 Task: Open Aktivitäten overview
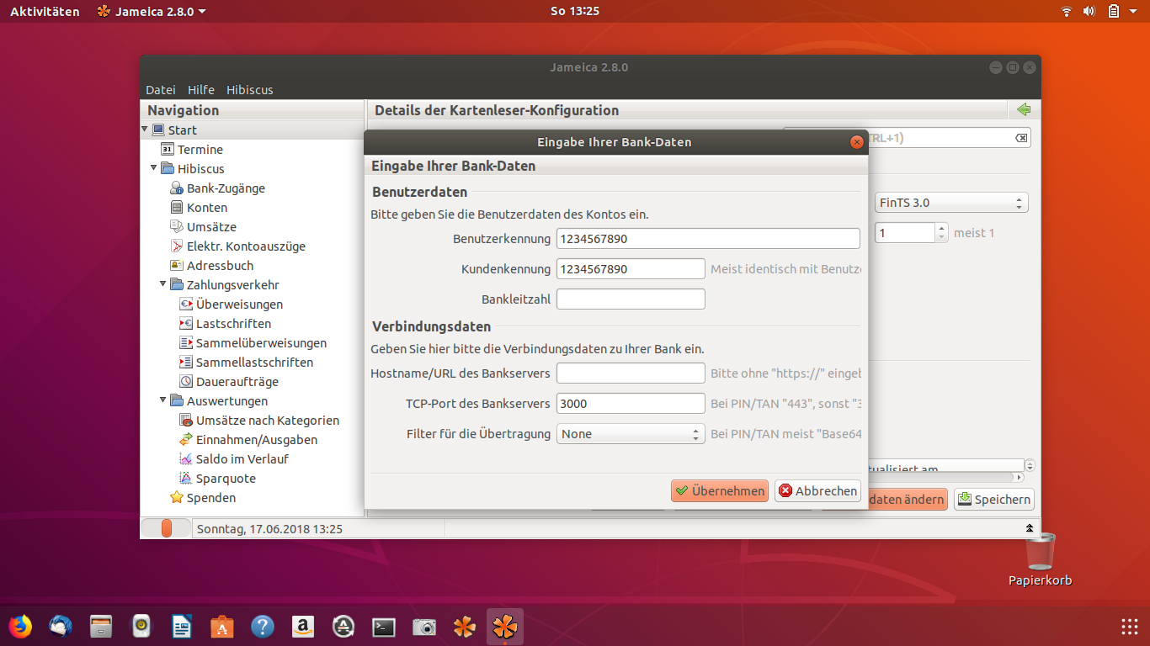coord(45,11)
